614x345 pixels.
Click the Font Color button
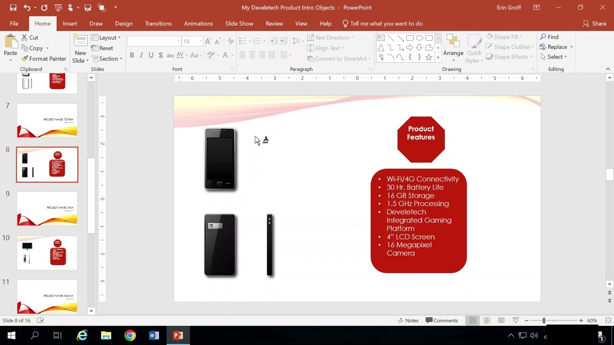(225, 56)
